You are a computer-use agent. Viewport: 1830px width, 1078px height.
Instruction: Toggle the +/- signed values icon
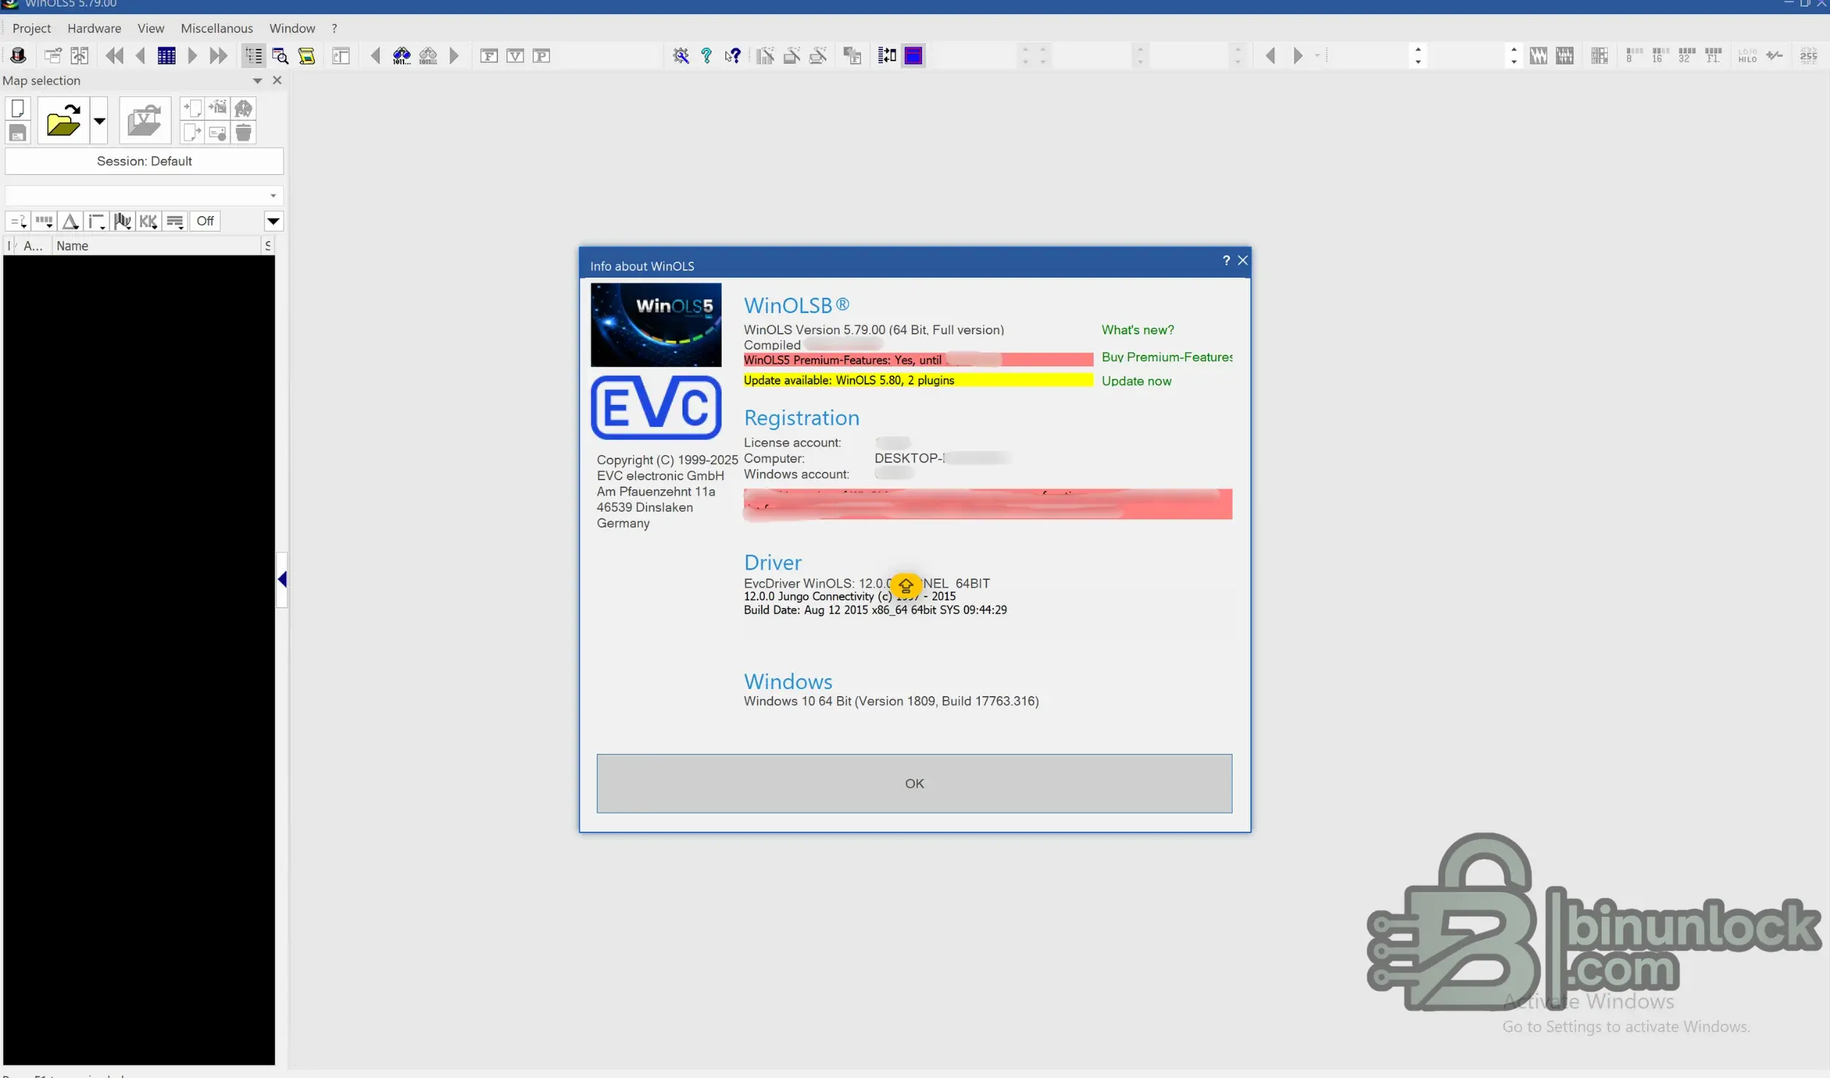click(x=1775, y=55)
